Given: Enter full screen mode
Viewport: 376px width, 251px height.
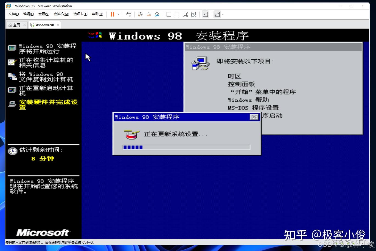Looking at the screenshot, I should click(x=185, y=14).
